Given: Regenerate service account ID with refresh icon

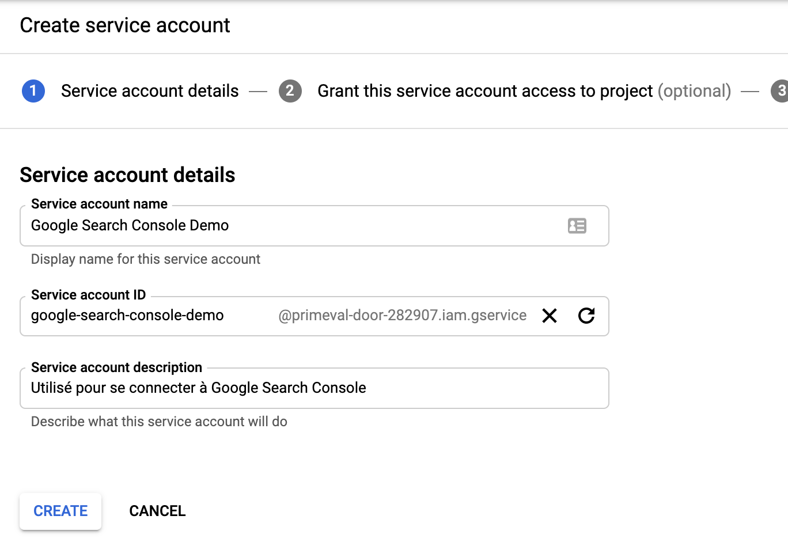Looking at the screenshot, I should 586,316.
